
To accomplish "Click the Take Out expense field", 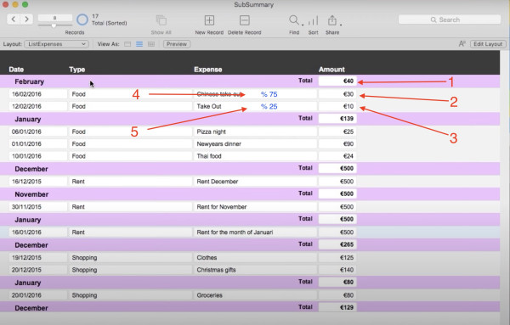I will (x=255, y=106).
